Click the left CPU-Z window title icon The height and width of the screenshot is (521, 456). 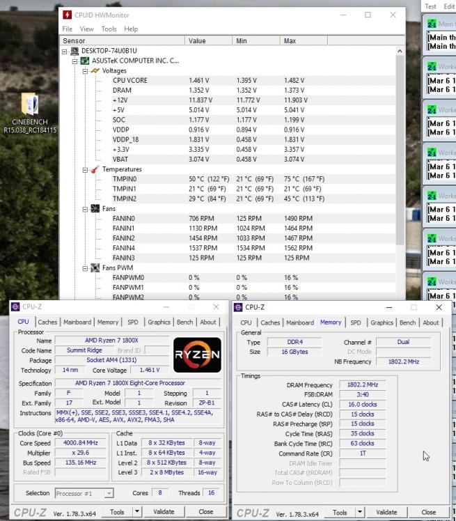[x=15, y=306]
